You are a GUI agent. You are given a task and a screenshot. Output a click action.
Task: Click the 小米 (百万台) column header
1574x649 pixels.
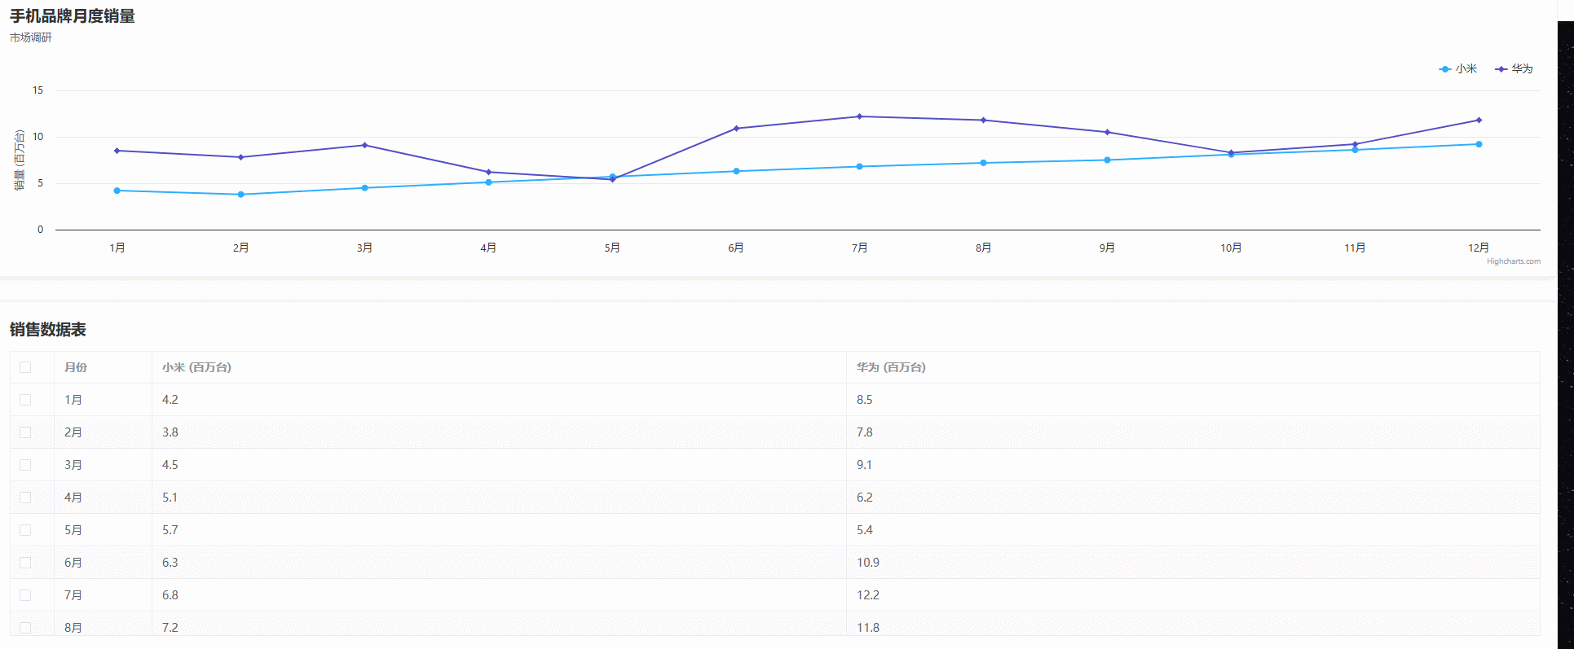tap(499, 367)
